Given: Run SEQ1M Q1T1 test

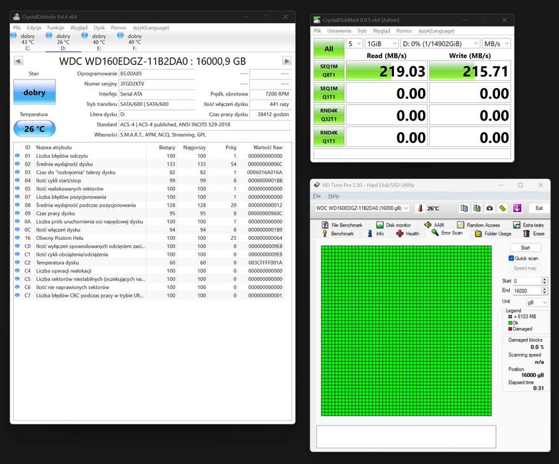Looking at the screenshot, I should (x=329, y=93).
